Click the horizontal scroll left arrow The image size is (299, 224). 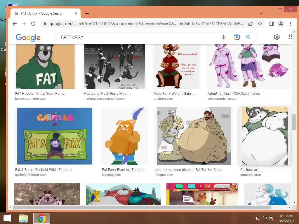11,207
